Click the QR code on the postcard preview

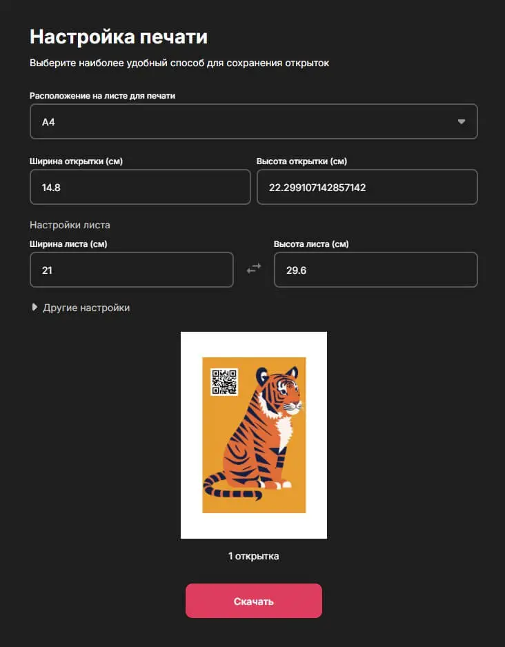pyautogui.click(x=224, y=381)
